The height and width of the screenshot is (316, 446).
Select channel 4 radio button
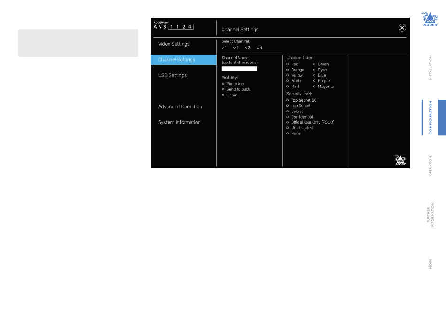(258, 48)
